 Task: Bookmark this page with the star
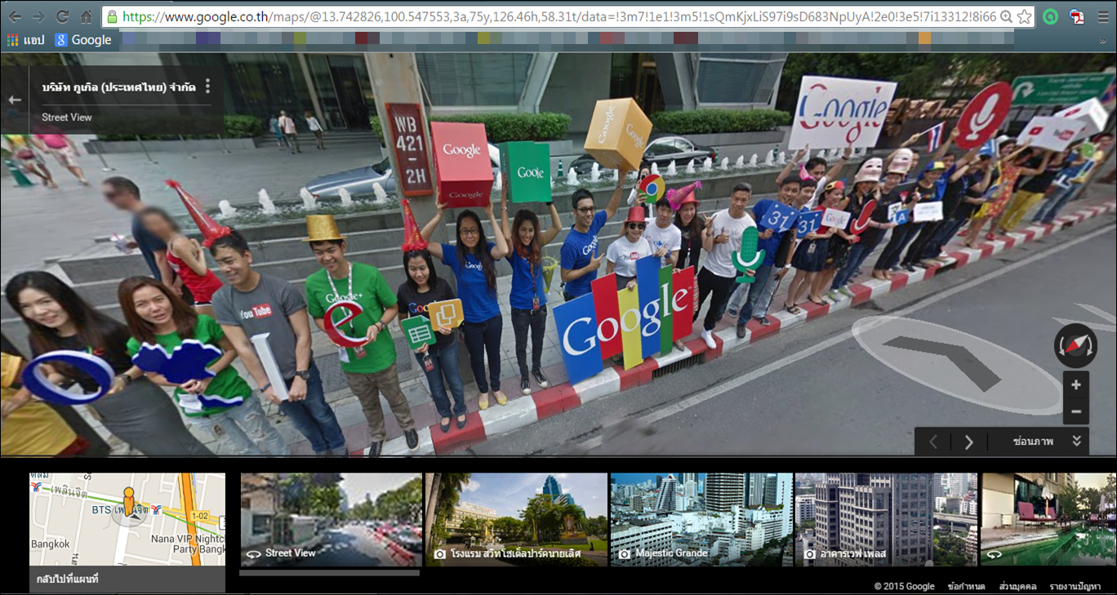1025,16
